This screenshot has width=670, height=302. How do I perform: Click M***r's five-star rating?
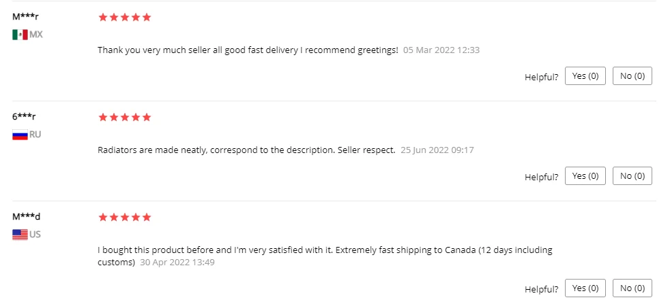125,17
